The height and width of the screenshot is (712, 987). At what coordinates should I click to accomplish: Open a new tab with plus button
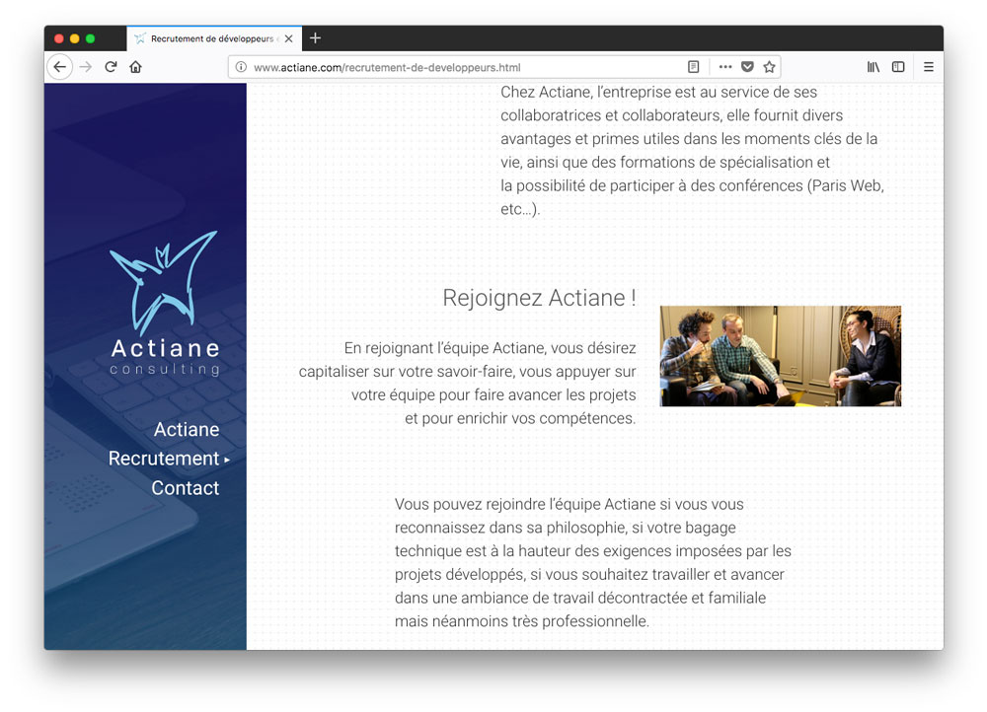coord(316,38)
